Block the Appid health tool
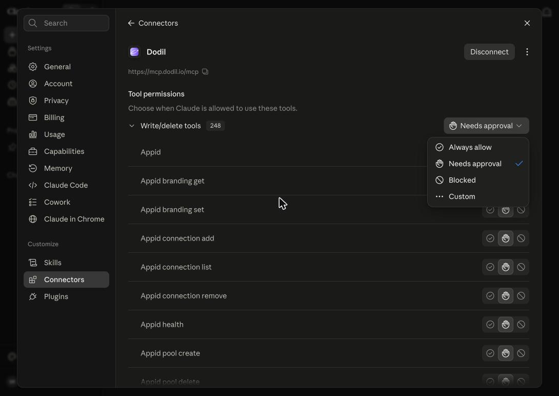 tap(521, 324)
